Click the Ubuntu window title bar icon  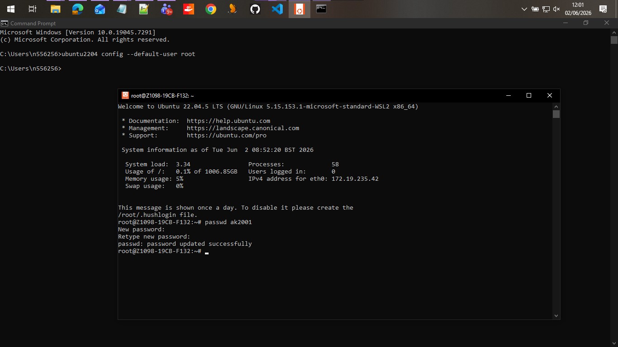(x=125, y=95)
